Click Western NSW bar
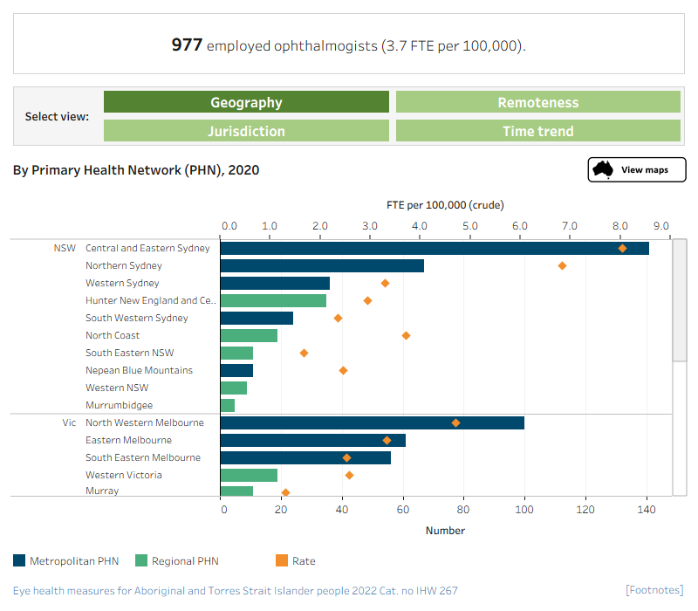Viewport: 698px width, 611px height. point(234,388)
